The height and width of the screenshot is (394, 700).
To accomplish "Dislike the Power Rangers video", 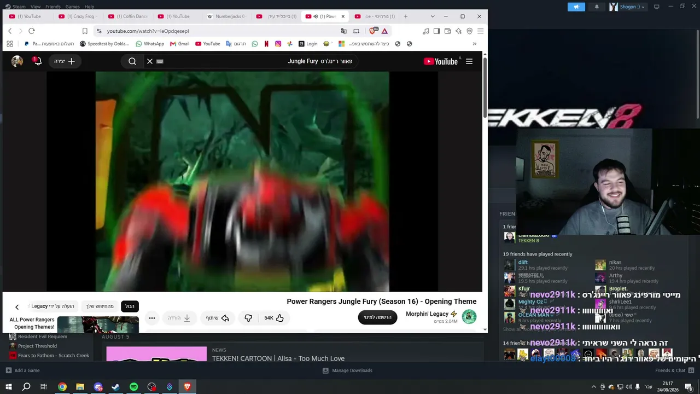I will [x=248, y=318].
